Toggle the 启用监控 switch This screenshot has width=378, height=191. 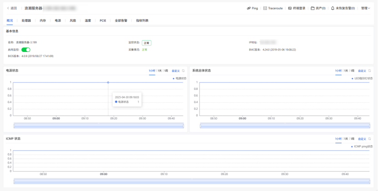pos(26,50)
